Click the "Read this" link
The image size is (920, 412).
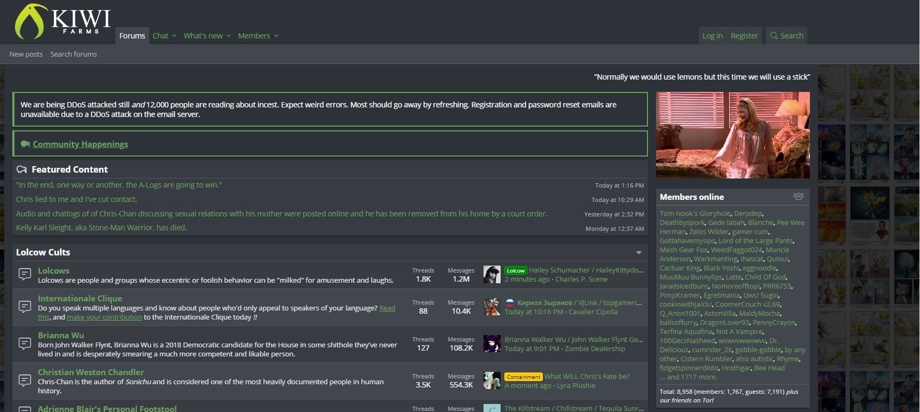(387, 308)
